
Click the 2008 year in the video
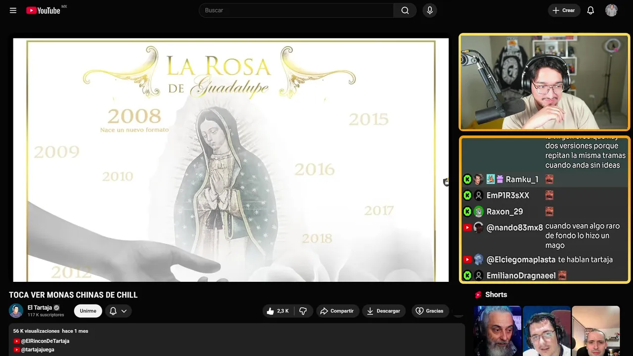tap(135, 116)
